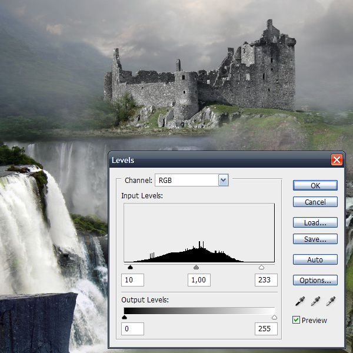Grab the input white point slider
The width and height of the screenshot is (353, 353).
[261, 267]
